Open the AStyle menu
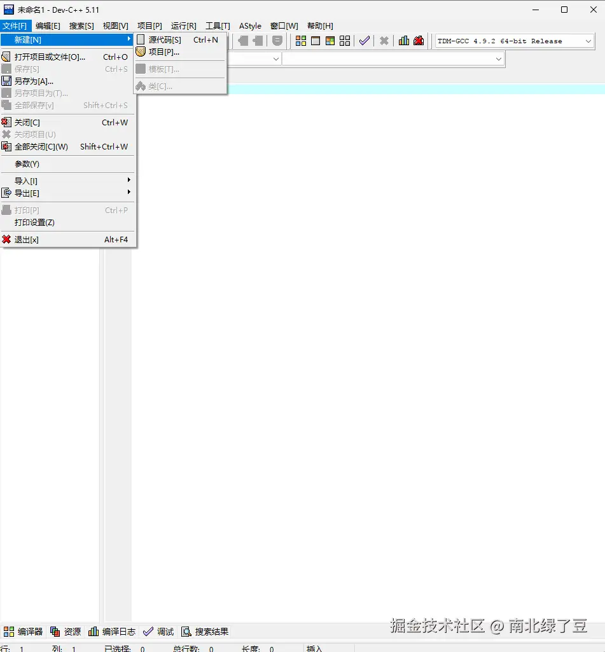Screen dimensions: 605x652 [250, 26]
